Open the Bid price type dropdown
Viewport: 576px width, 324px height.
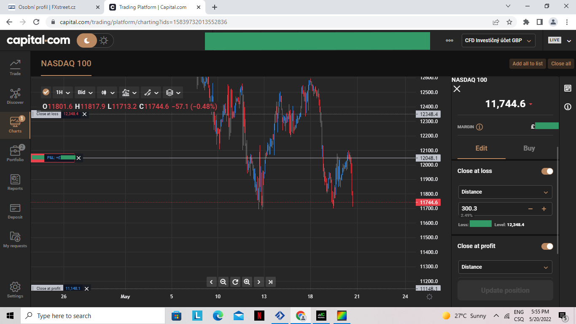point(85,92)
